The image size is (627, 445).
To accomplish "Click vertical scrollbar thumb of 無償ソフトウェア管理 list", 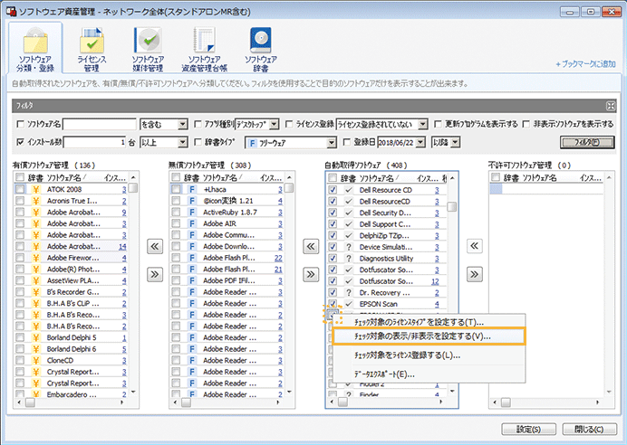I will [x=289, y=188].
